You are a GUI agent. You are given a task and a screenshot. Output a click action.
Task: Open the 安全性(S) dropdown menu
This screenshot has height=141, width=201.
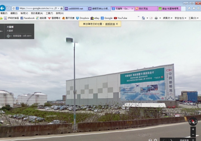[180, 18]
